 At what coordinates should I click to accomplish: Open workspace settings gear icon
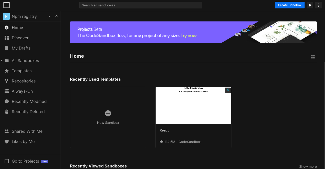pos(56,16)
